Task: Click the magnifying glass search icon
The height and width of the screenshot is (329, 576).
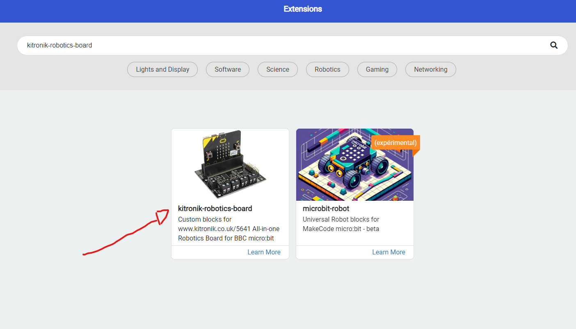Action: coord(554,45)
